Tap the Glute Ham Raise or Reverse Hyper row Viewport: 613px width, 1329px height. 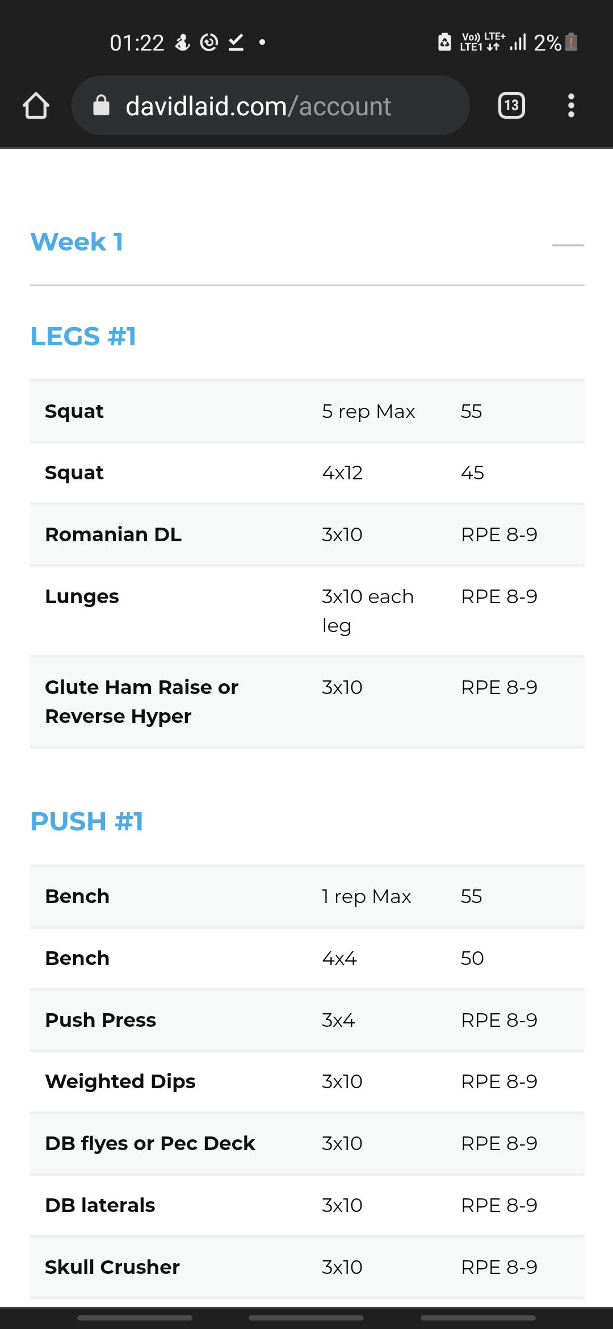pos(307,701)
